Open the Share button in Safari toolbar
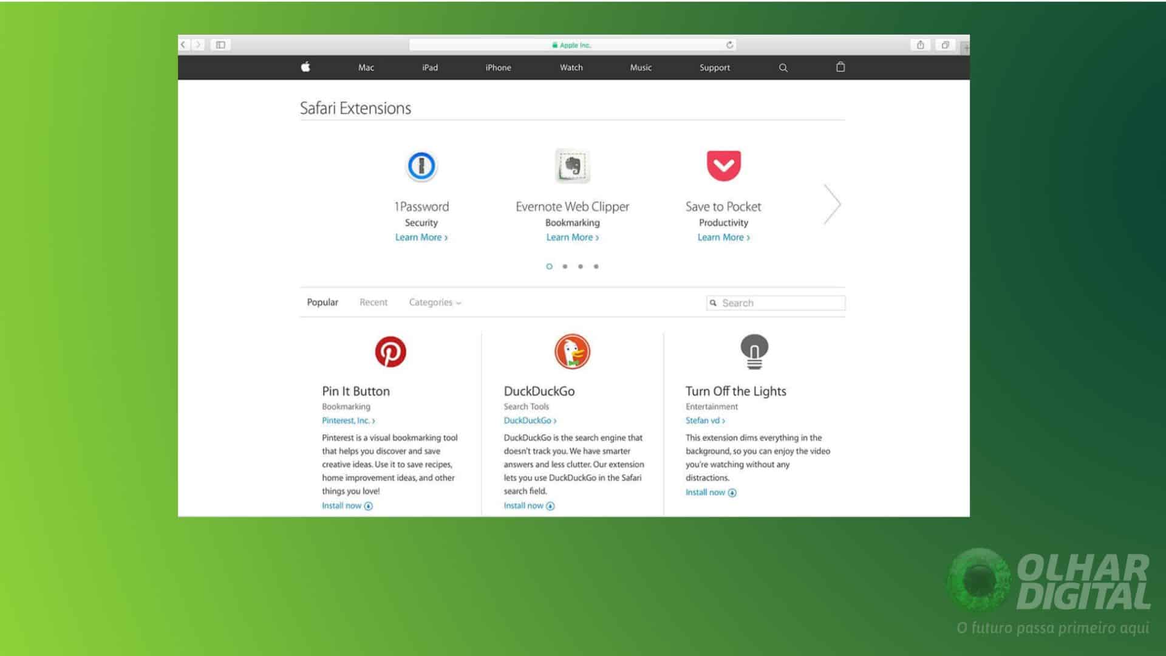The height and width of the screenshot is (656, 1166). [921, 45]
